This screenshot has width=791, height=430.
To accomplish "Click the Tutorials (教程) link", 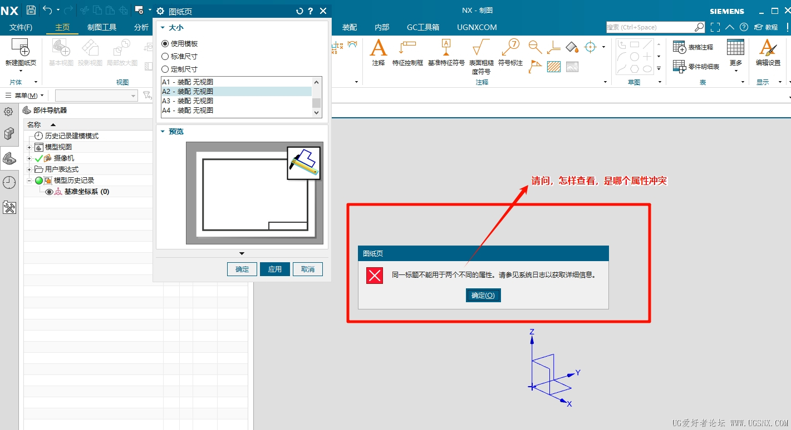I will click(766, 27).
